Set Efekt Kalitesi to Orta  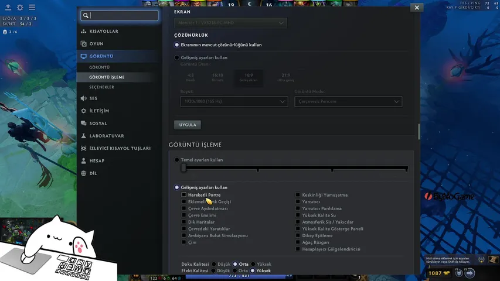234,271
